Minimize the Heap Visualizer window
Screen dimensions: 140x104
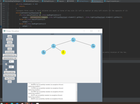pyautogui.click(x=84, y=31)
